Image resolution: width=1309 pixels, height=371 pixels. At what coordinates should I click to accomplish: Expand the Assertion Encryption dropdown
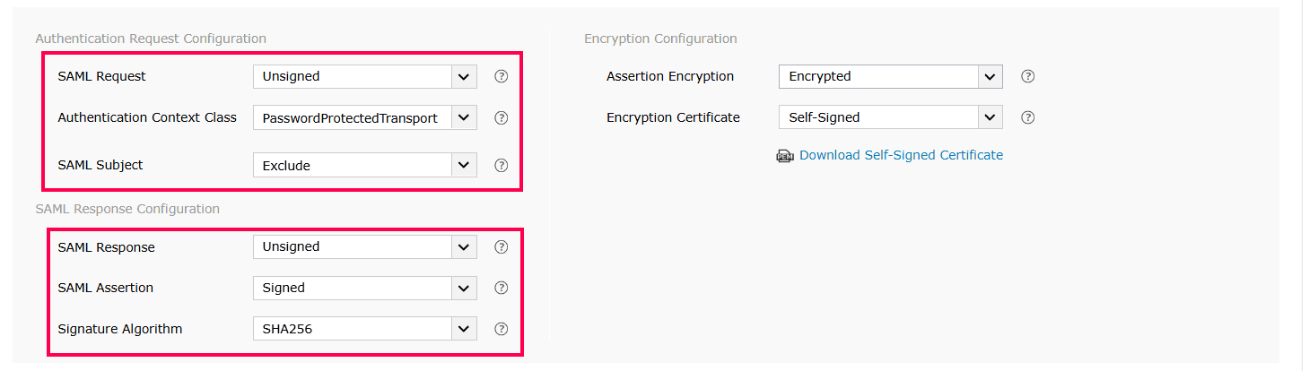pos(890,76)
